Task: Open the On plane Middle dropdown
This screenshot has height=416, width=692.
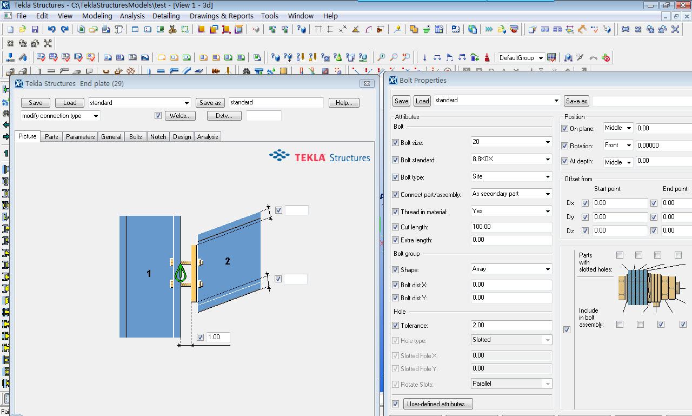Action: tap(618, 128)
